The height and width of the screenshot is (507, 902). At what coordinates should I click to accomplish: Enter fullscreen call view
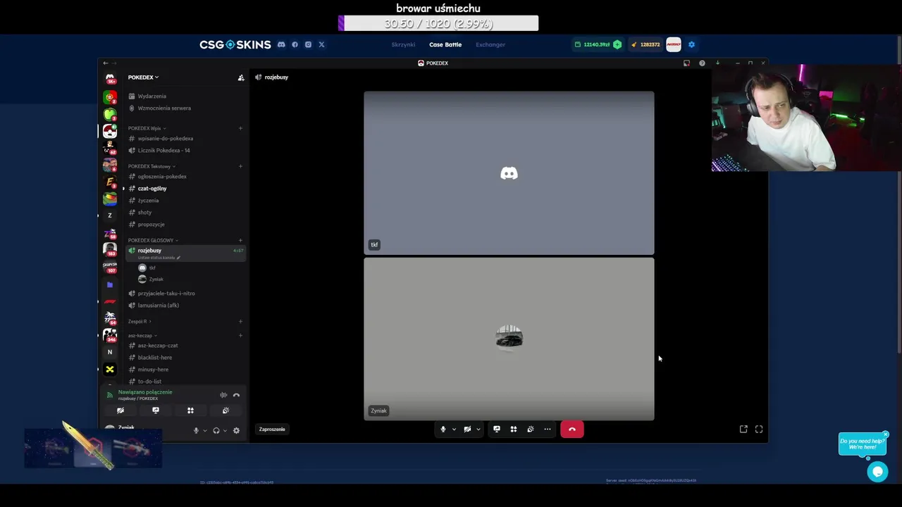[x=759, y=429]
